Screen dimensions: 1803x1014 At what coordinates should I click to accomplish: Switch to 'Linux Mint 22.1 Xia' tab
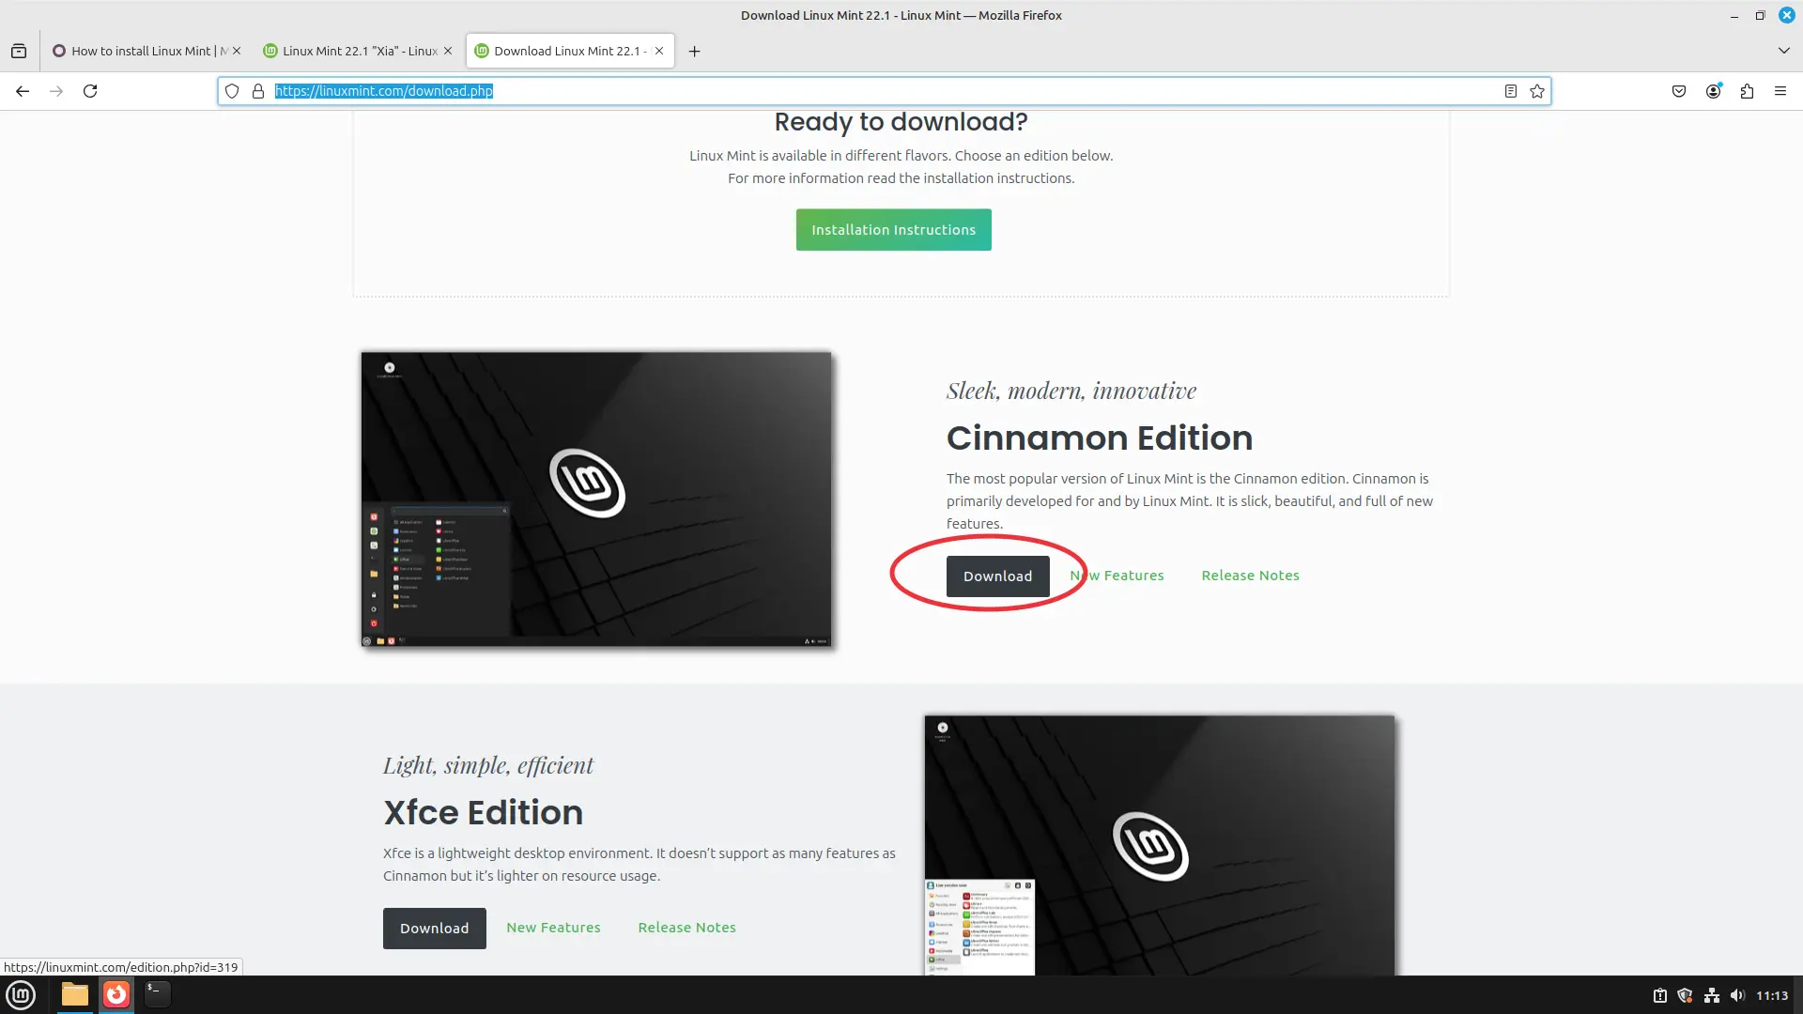(x=358, y=51)
